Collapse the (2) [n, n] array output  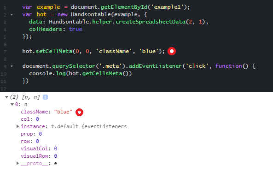[6, 97]
